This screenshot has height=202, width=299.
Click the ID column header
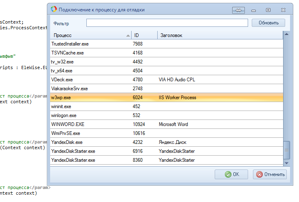coord(144,35)
